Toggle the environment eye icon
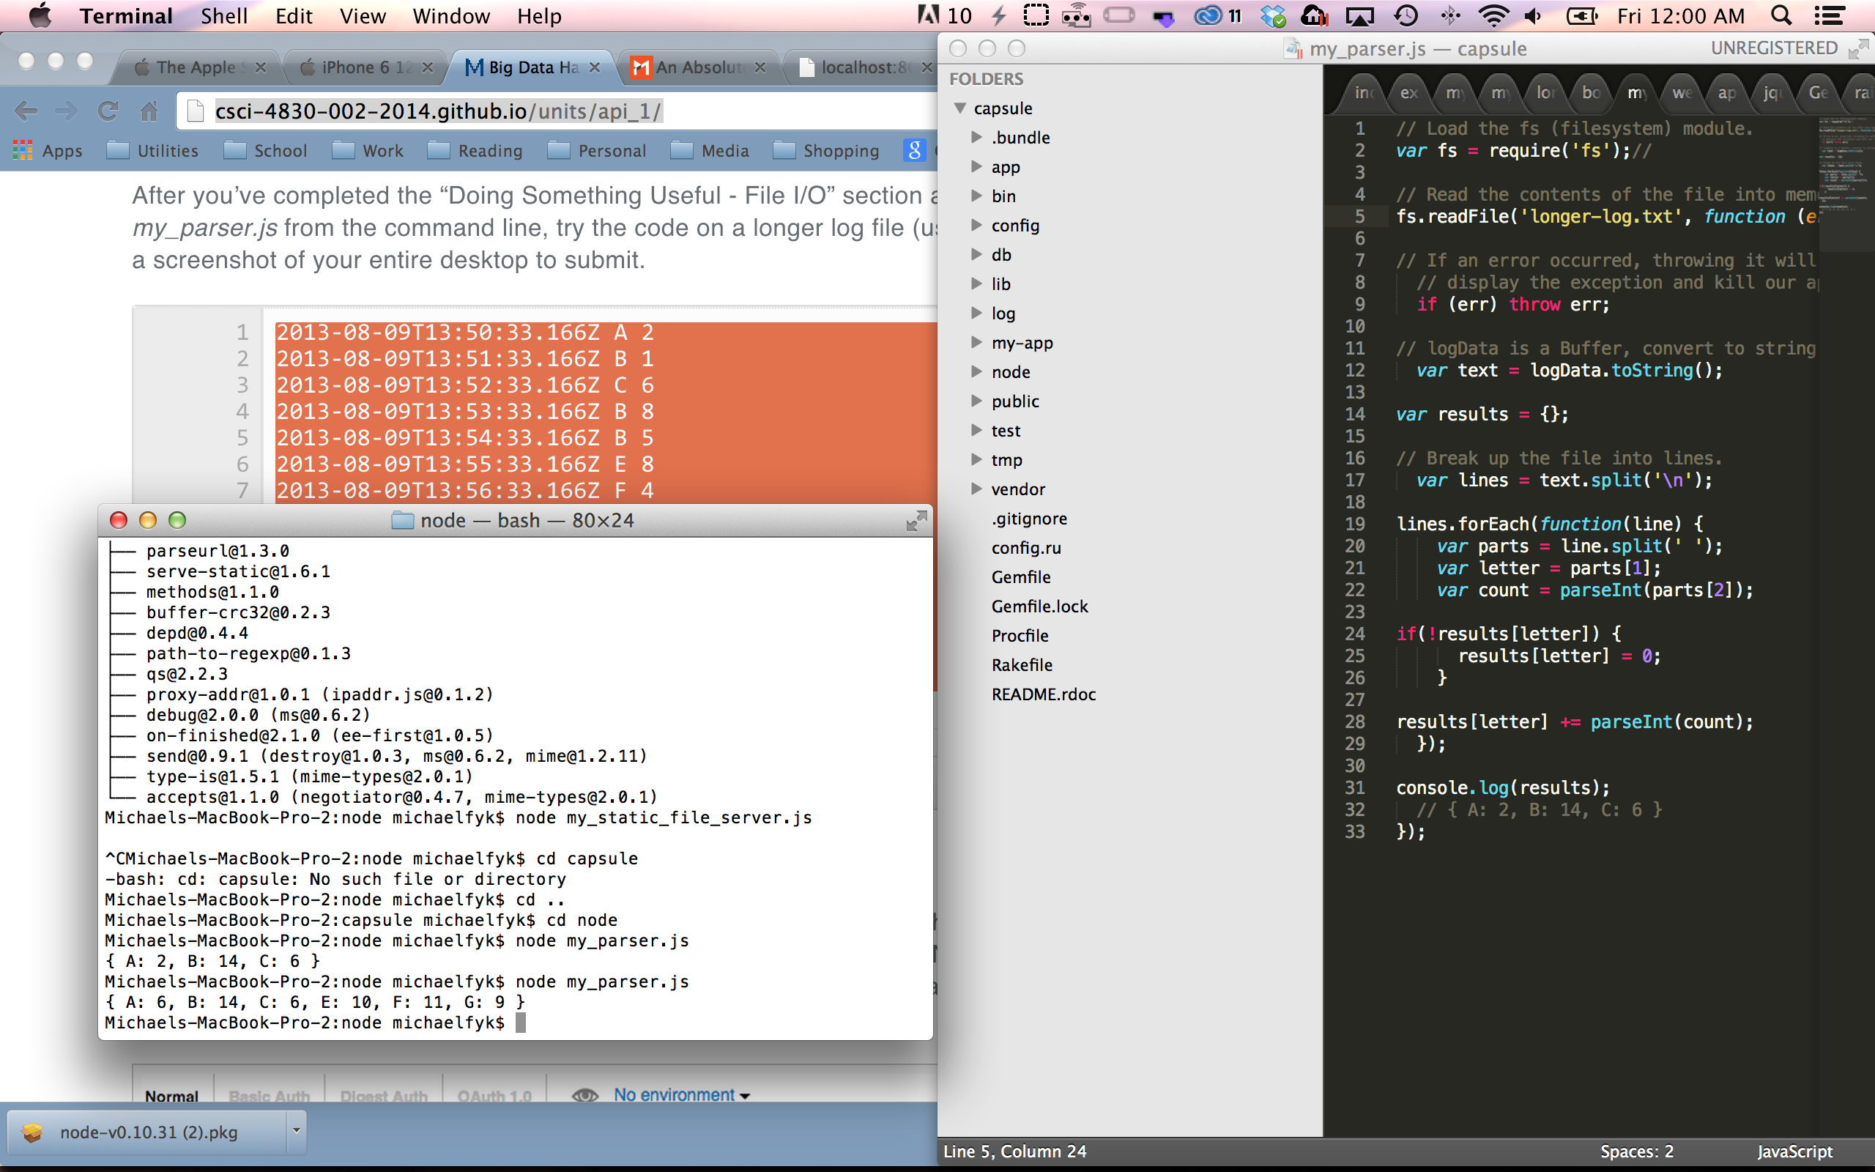Screen dimensions: 1875x1172 pos(585,1094)
